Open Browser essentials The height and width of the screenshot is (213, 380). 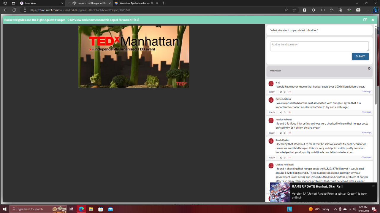click(x=349, y=10)
